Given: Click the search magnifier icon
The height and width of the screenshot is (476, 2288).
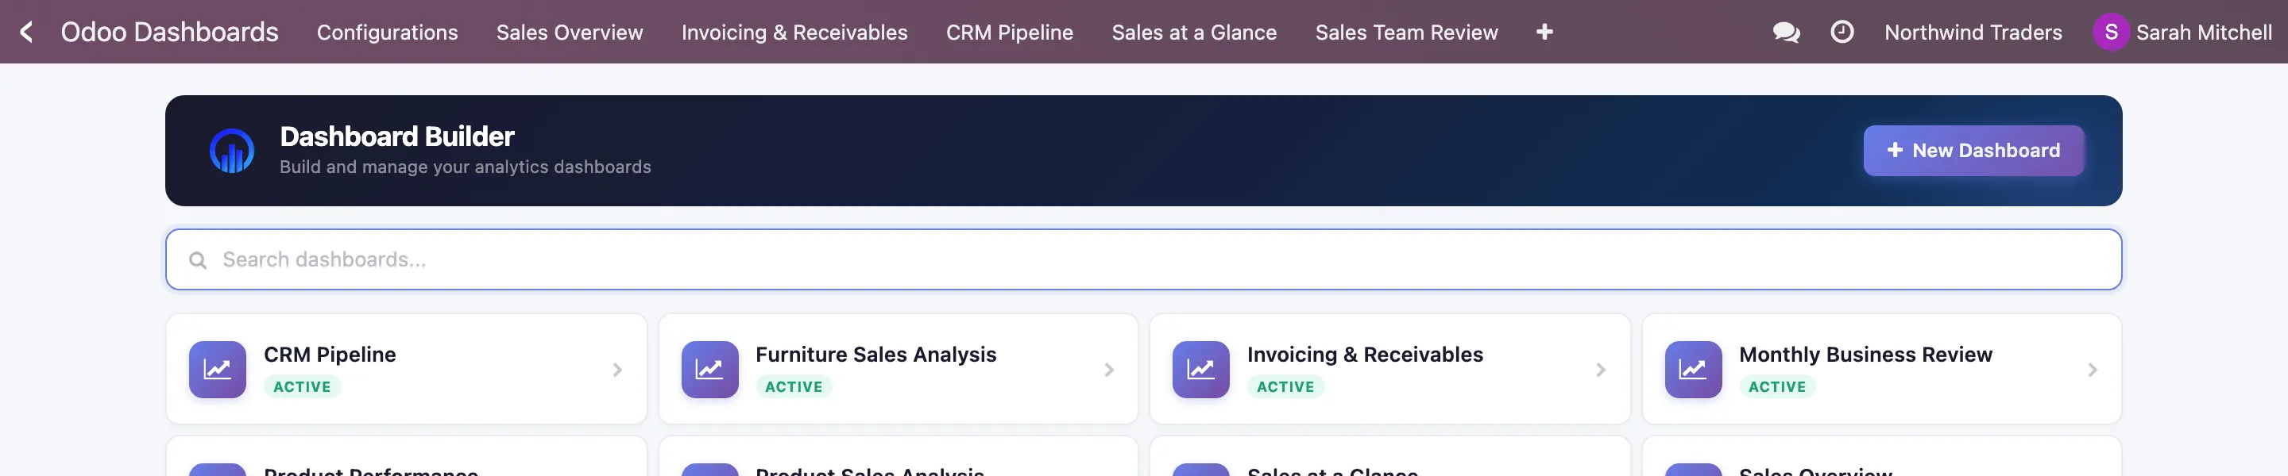Looking at the screenshot, I should [x=198, y=259].
